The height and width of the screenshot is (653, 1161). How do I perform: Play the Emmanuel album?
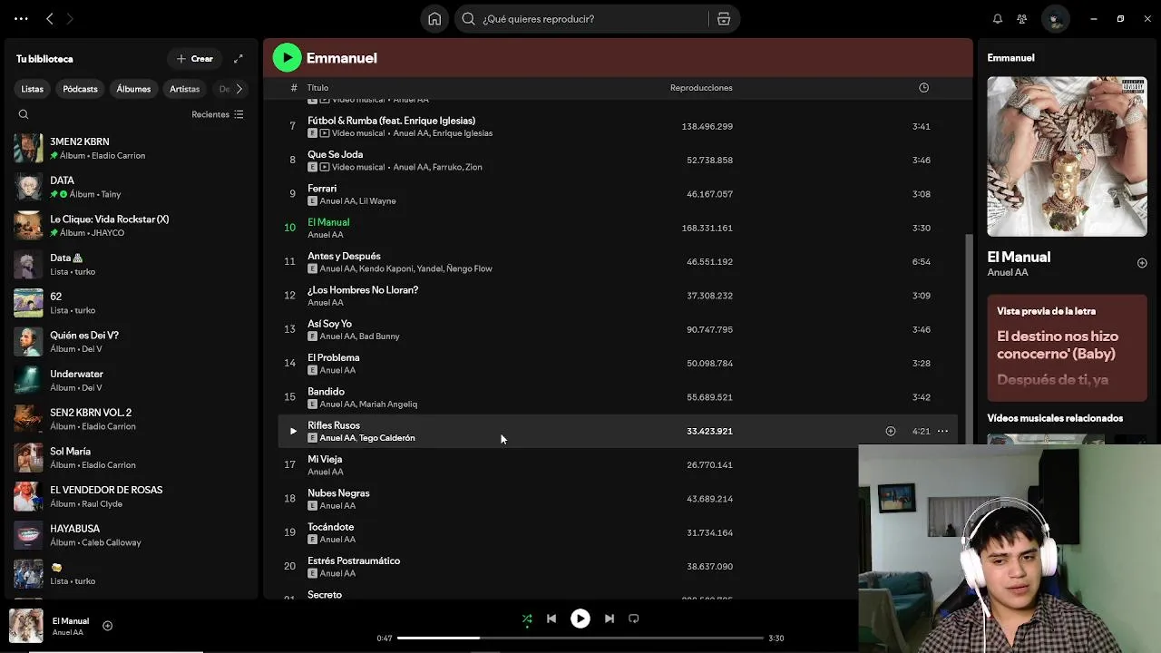pyautogui.click(x=287, y=57)
